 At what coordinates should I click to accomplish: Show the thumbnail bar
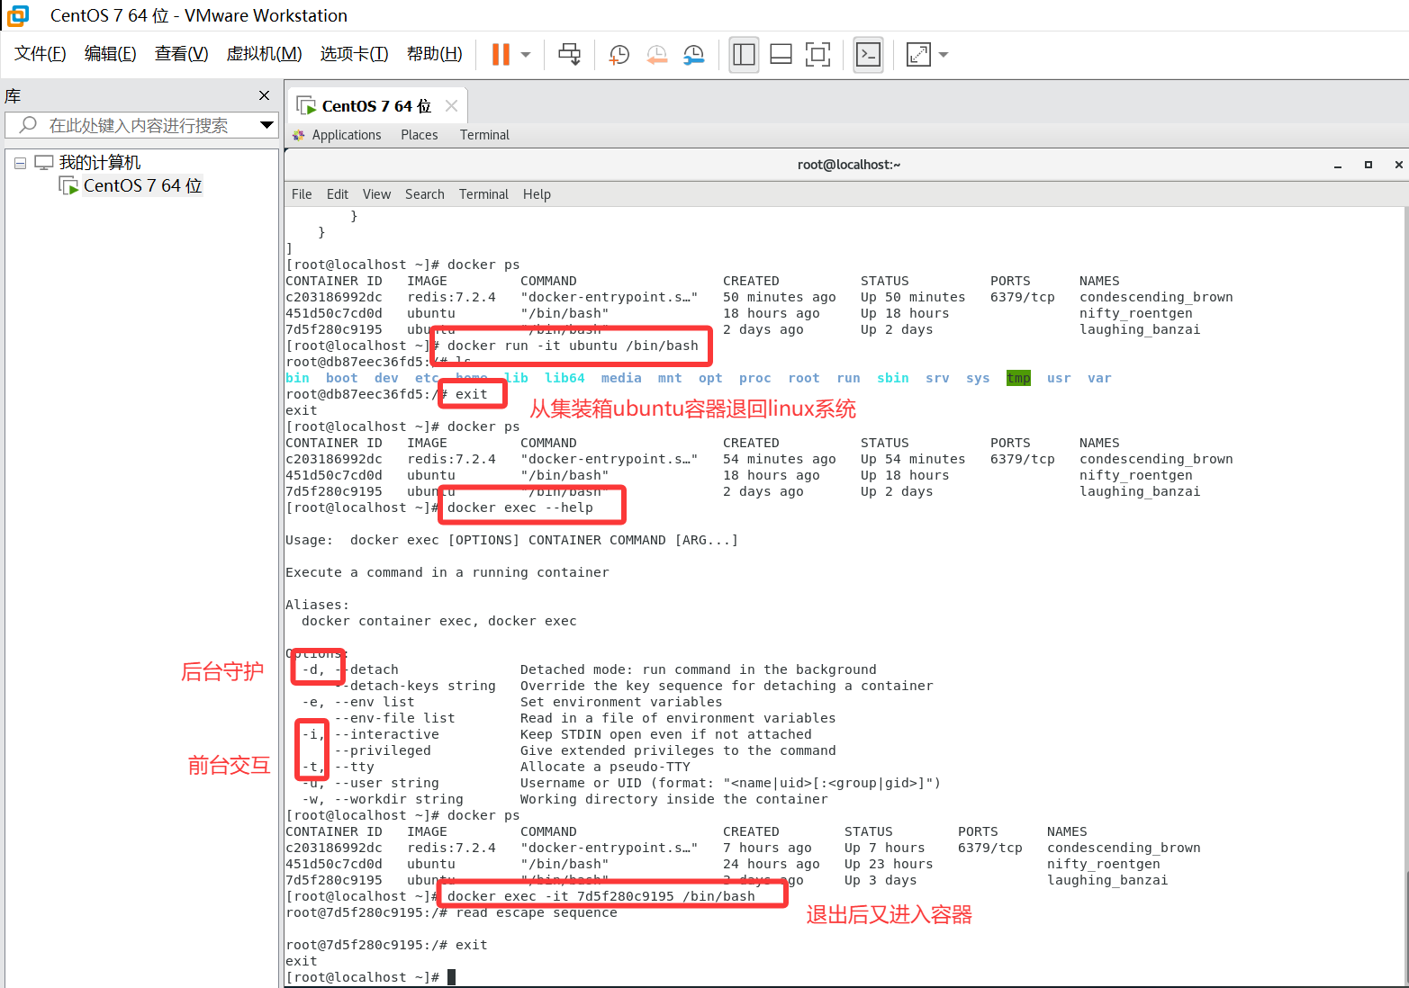(780, 54)
